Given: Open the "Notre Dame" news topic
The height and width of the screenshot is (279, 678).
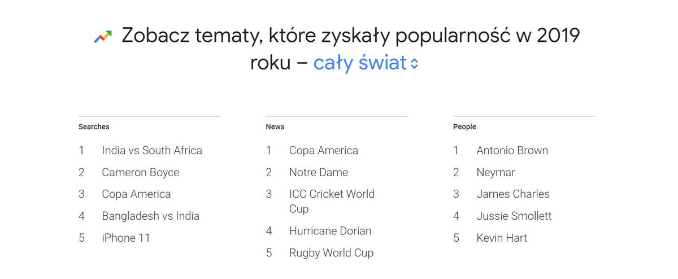Looking at the screenshot, I should pyautogui.click(x=318, y=172).
